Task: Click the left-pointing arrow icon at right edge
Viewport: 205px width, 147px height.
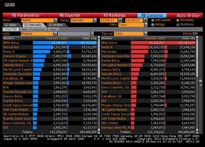Action: pos(201,85)
